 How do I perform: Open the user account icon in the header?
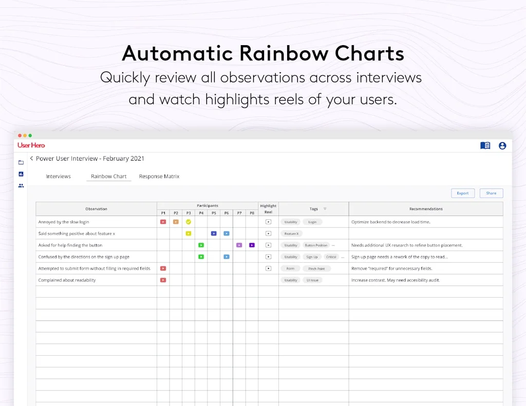[502, 146]
